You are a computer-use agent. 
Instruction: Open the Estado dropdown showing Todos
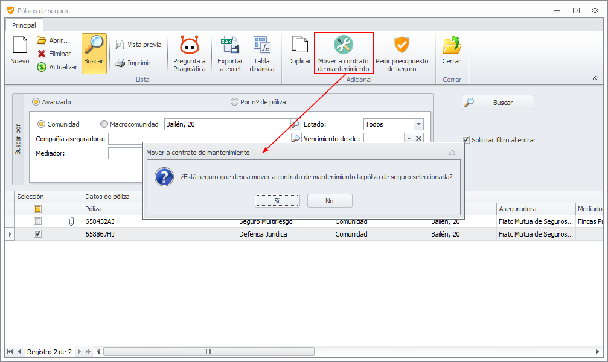click(418, 124)
